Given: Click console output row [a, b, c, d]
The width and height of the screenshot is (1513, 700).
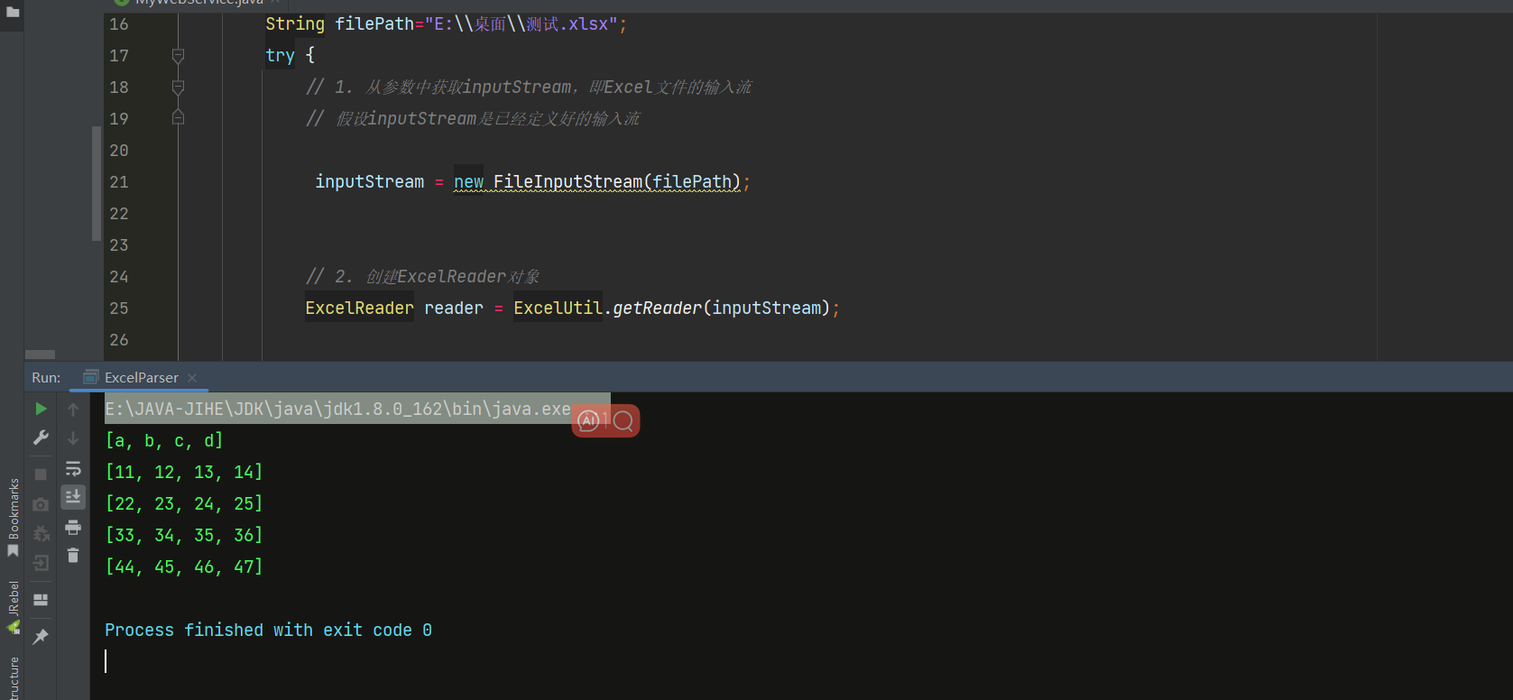Looking at the screenshot, I should [164, 441].
